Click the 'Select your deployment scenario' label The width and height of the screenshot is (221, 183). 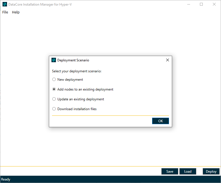(76, 71)
